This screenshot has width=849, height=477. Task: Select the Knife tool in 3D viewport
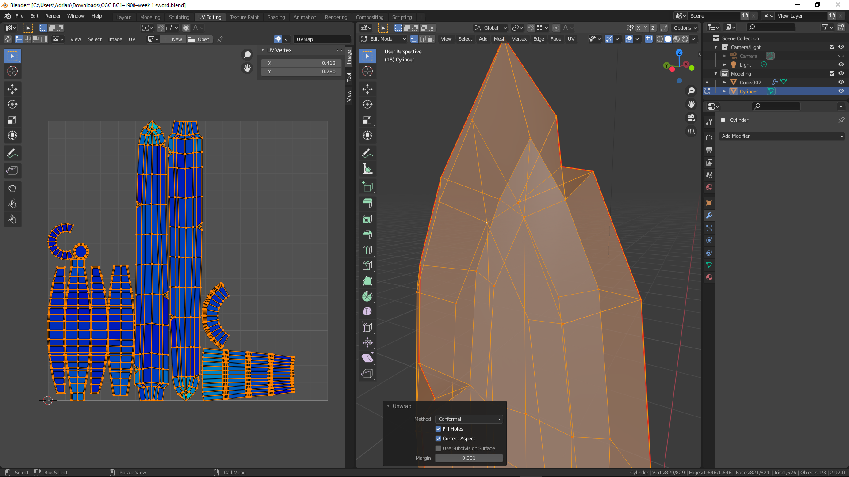(367, 265)
